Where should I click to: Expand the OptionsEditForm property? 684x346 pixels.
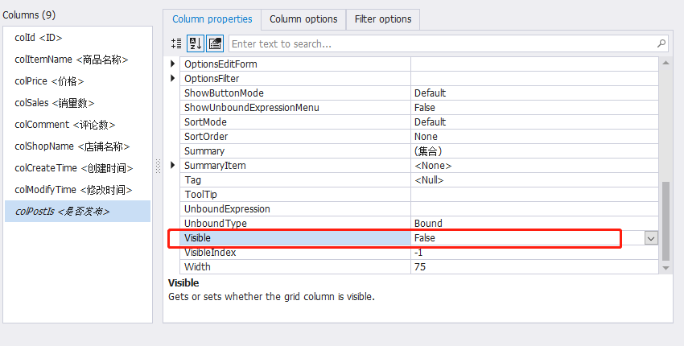coord(173,64)
